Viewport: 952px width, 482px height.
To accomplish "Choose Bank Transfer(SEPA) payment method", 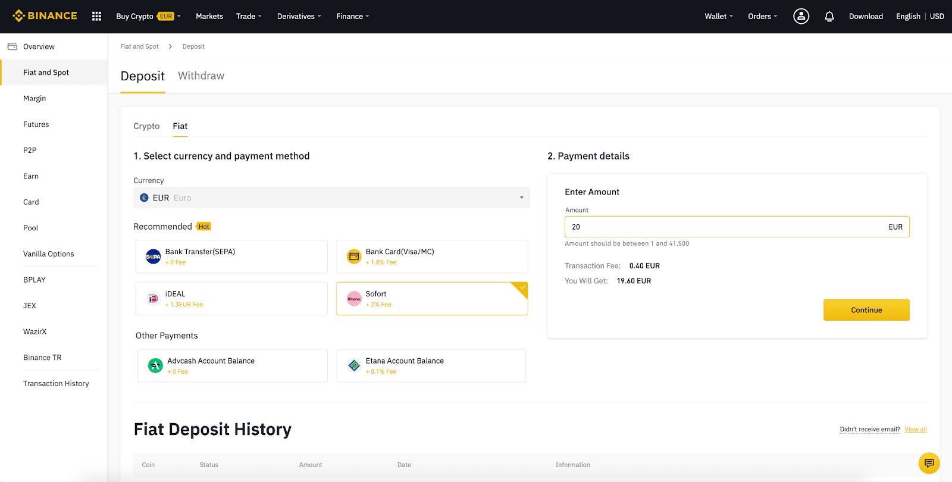I will 231,256.
